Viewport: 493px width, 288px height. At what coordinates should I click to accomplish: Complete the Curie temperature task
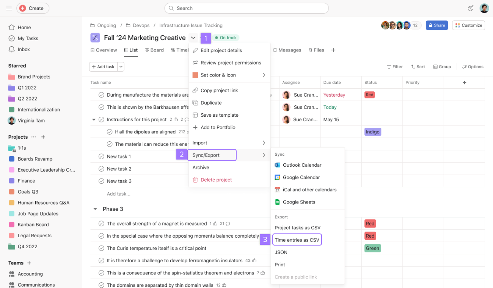101,248
